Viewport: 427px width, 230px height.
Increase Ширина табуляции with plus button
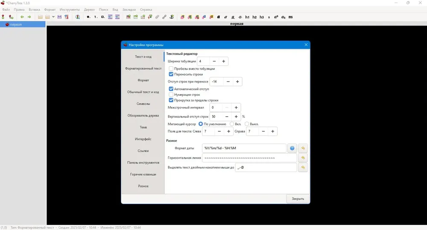[x=224, y=61]
